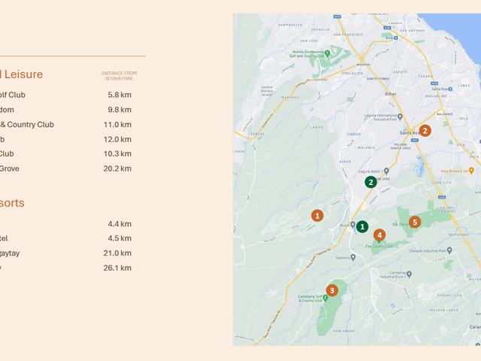Viewport: 481px width, 361px height.
Task: Click the '4.4 km' distance value
Action: tap(119, 224)
